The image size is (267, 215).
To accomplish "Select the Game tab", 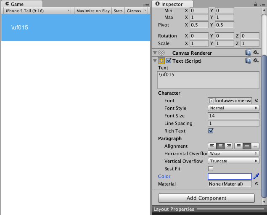I will (22, 4).
